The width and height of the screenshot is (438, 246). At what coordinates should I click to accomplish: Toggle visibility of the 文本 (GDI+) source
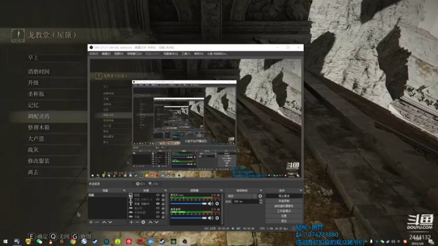(x=158, y=204)
